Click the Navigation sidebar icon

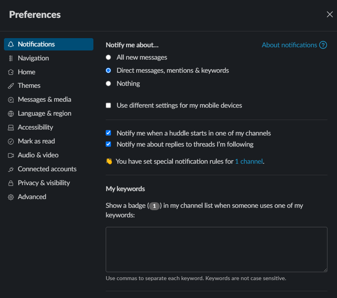pos(11,58)
